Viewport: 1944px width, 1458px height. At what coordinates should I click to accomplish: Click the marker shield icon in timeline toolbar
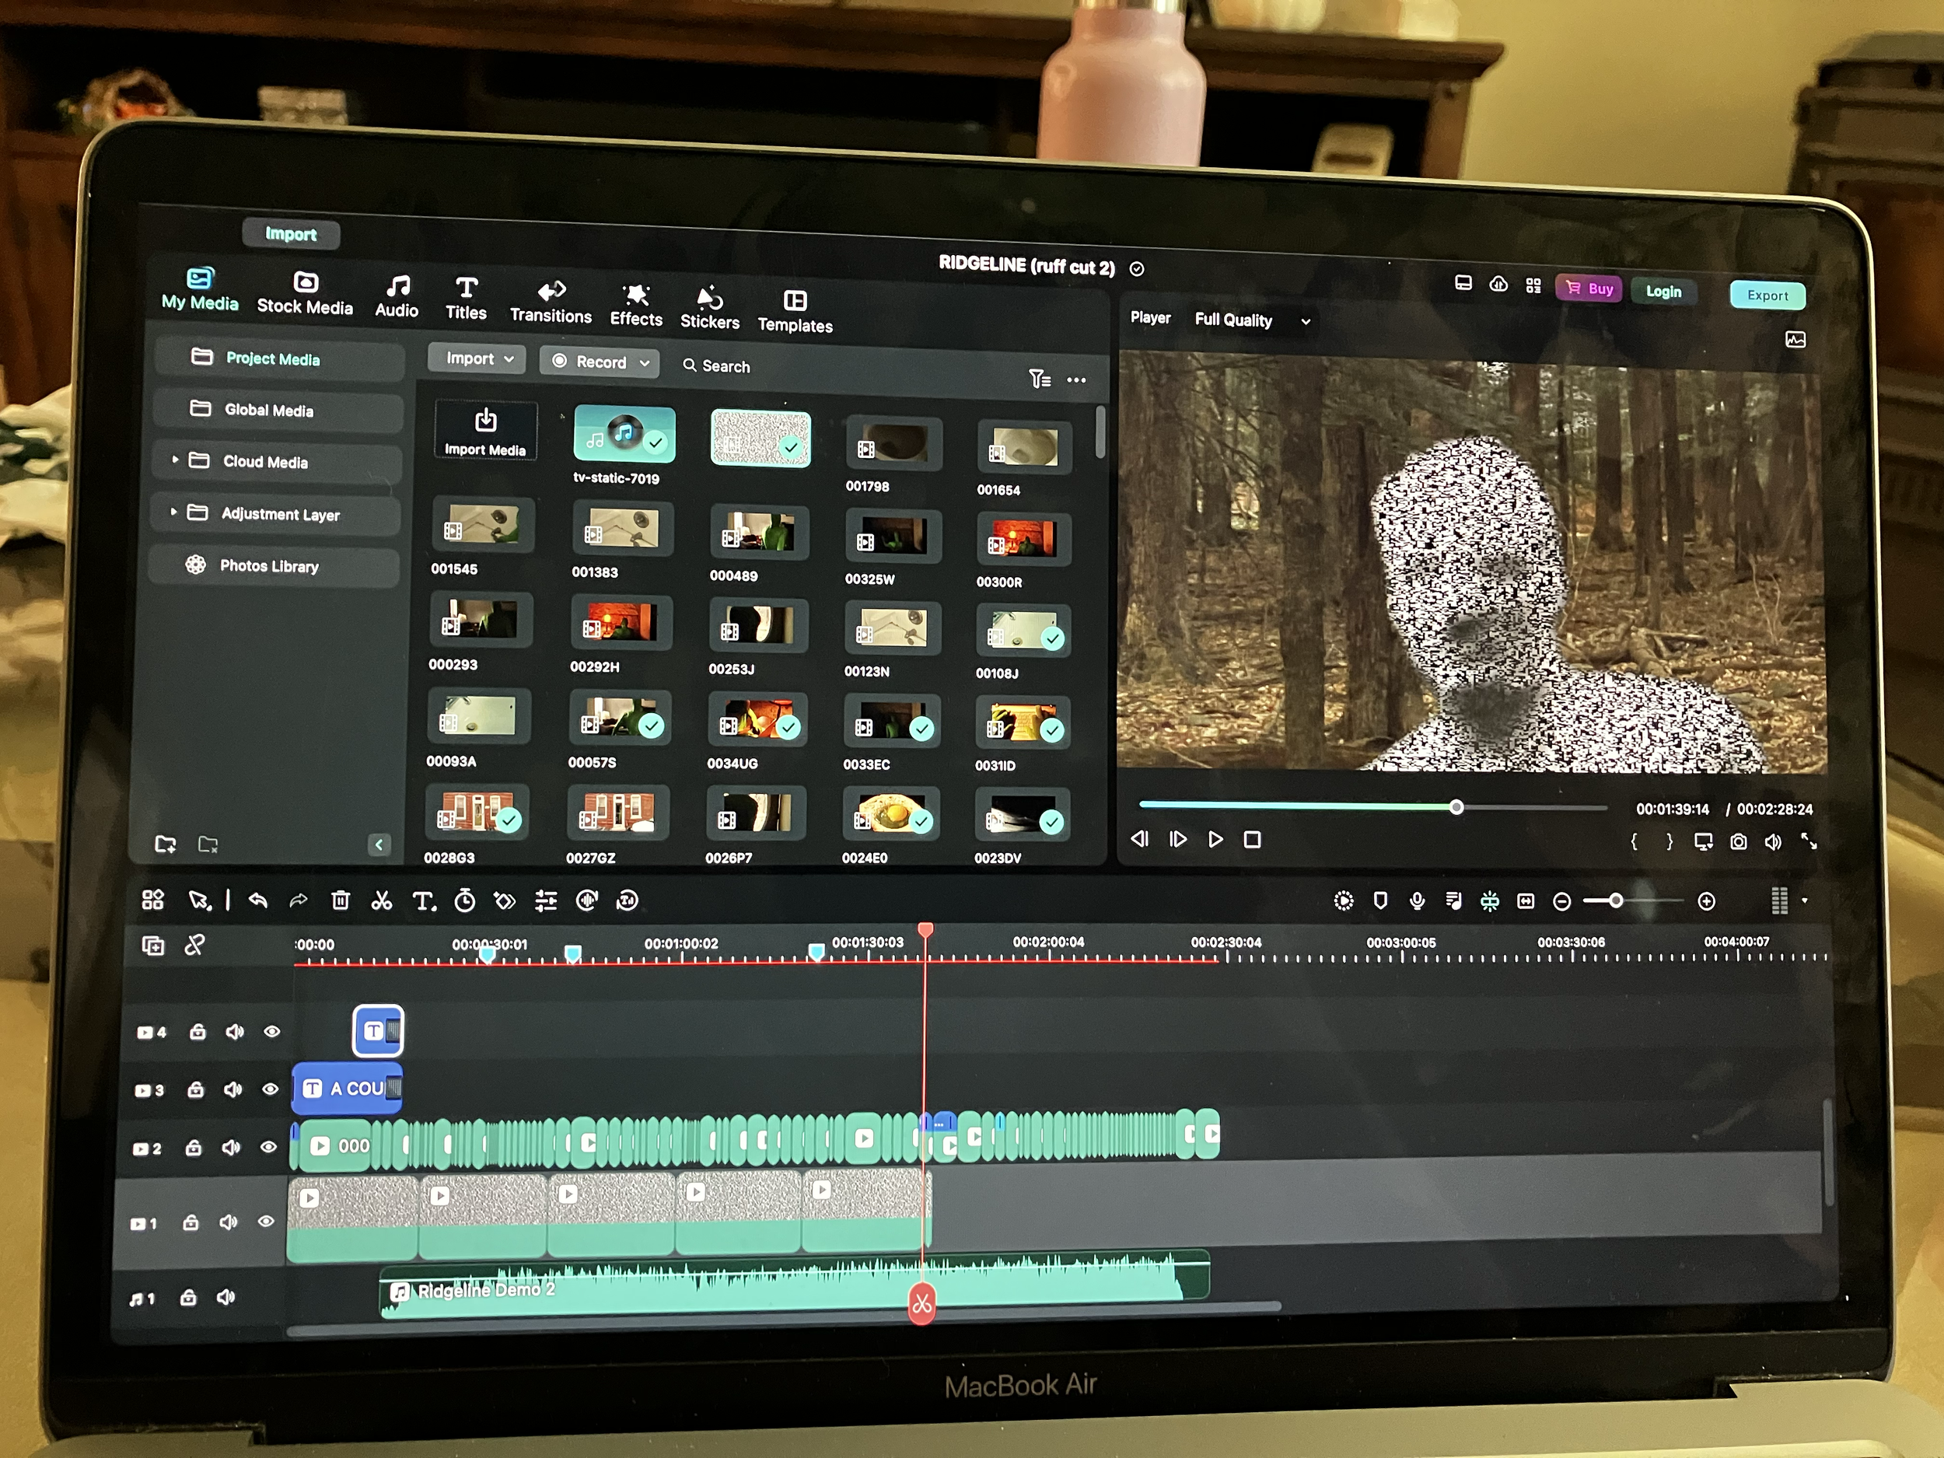point(1381,900)
